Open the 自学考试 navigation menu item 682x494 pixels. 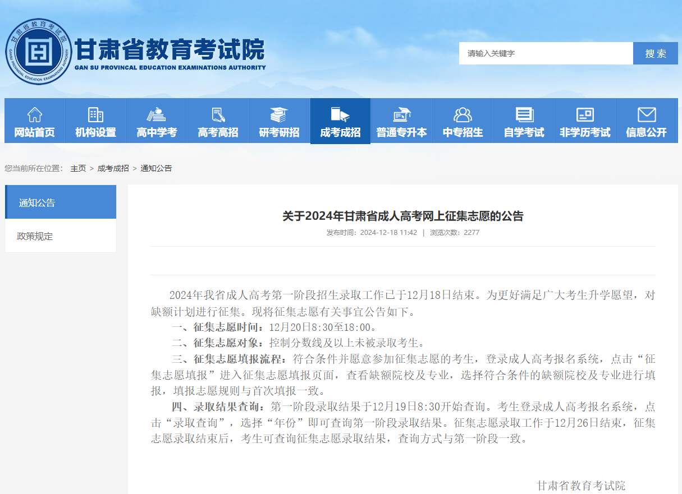tap(524, 133)
